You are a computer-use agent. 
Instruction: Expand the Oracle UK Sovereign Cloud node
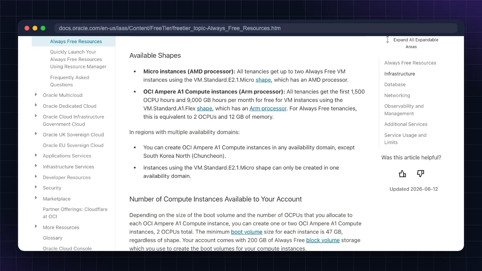[x=37, y=134]
